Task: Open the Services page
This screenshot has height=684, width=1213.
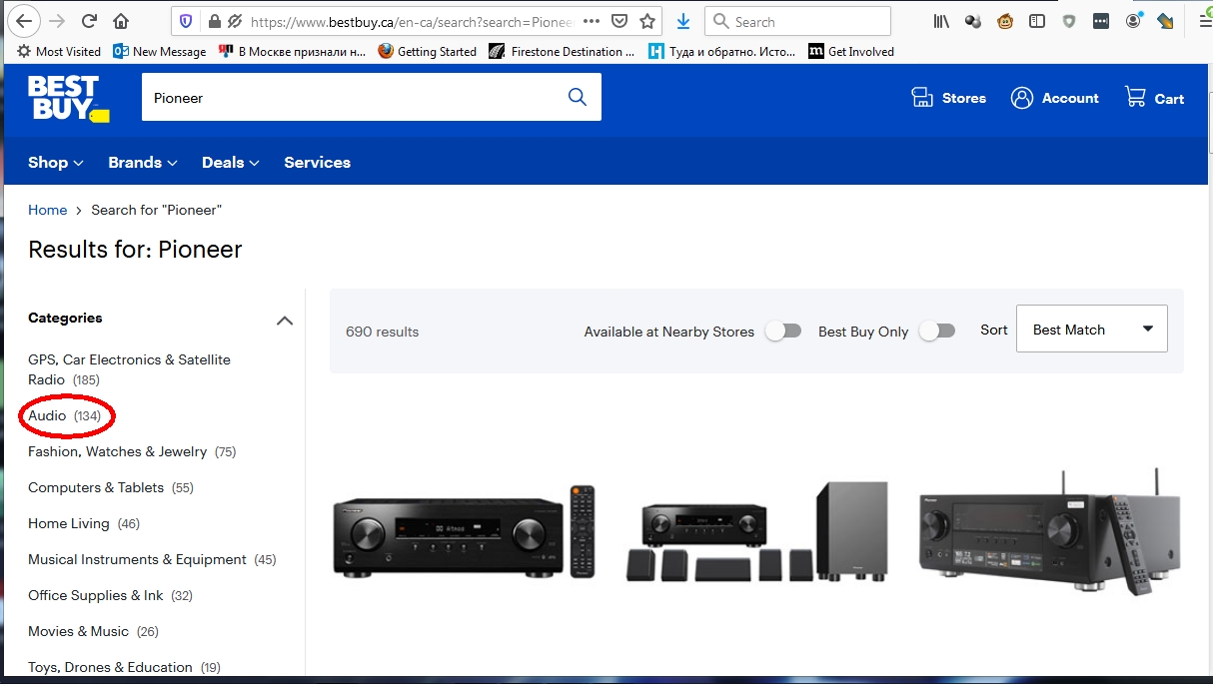Action: tap(317, 162)
